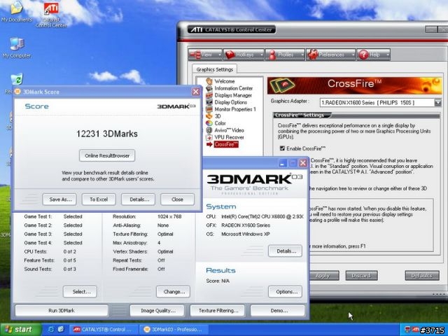Open the Help dropdown arrow

pos(387,55)
